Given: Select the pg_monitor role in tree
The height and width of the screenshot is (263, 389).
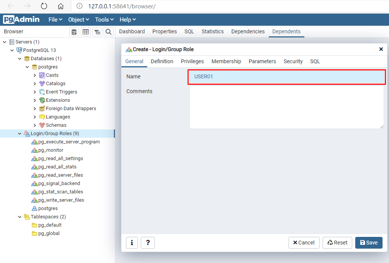Looking at the screenshot, I should pyautogui.click(x=50, y=150).
